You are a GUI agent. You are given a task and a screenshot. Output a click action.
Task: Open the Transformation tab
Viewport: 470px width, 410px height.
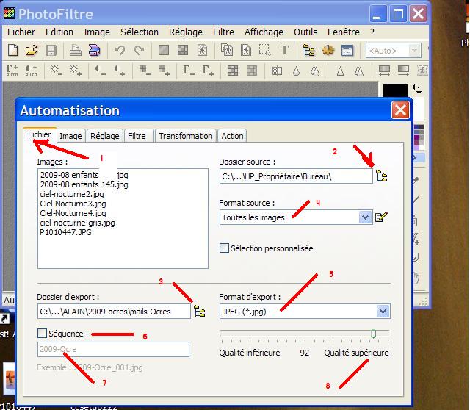click(186, 136)
